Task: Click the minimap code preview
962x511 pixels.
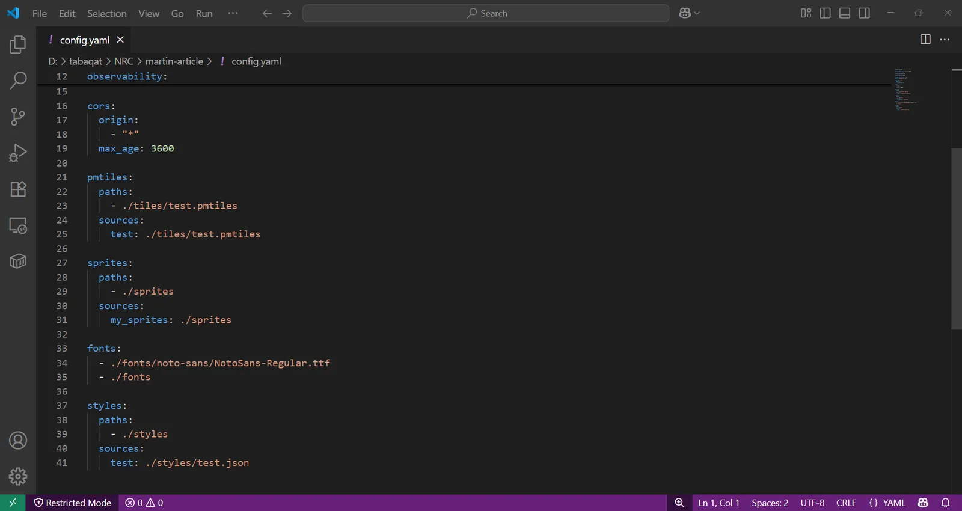Action: point(905,90)
